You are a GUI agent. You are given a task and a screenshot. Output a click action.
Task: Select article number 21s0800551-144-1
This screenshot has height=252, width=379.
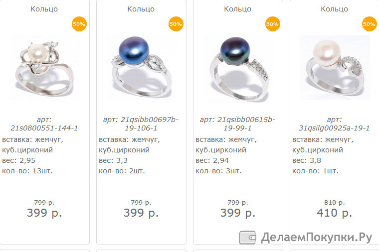tap(44, 128)
